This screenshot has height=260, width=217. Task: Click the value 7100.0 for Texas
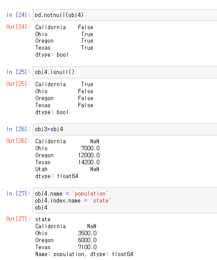[x=87, y=247]
